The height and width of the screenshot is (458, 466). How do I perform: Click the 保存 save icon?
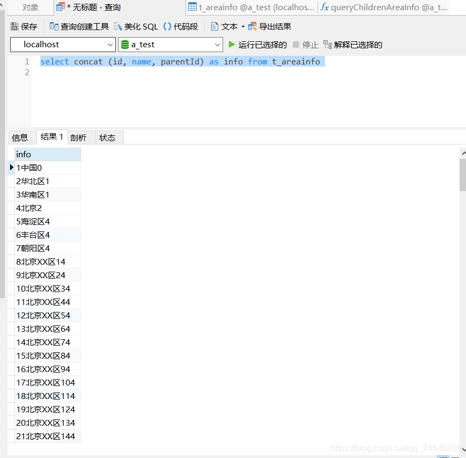pos(24,26)
